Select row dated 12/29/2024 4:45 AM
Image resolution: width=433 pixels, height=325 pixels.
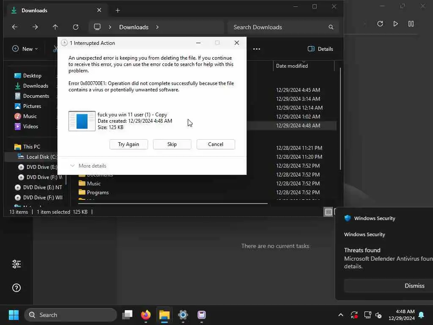pos(298,90)
